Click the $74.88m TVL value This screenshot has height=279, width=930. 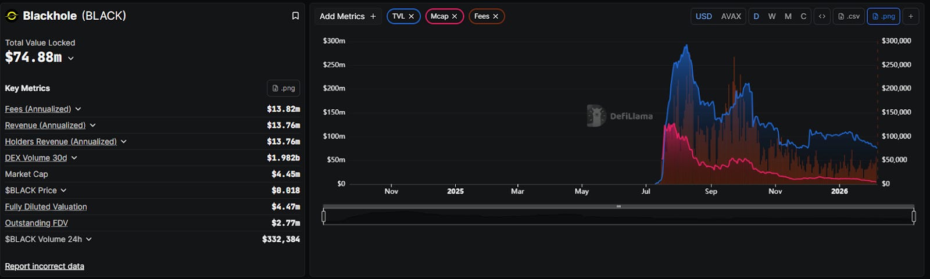(33, 58)
